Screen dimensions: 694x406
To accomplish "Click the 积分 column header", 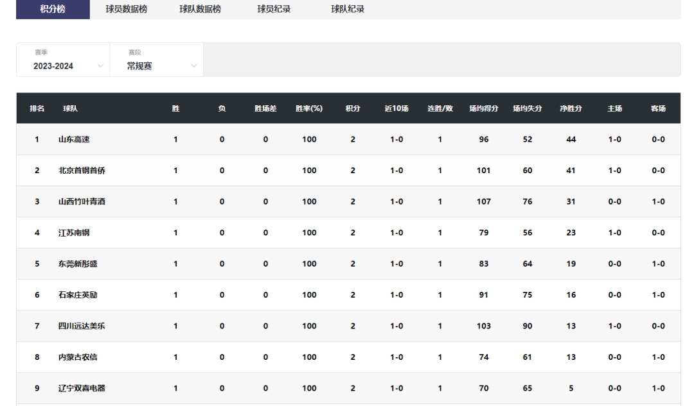I will pos(353,108).
